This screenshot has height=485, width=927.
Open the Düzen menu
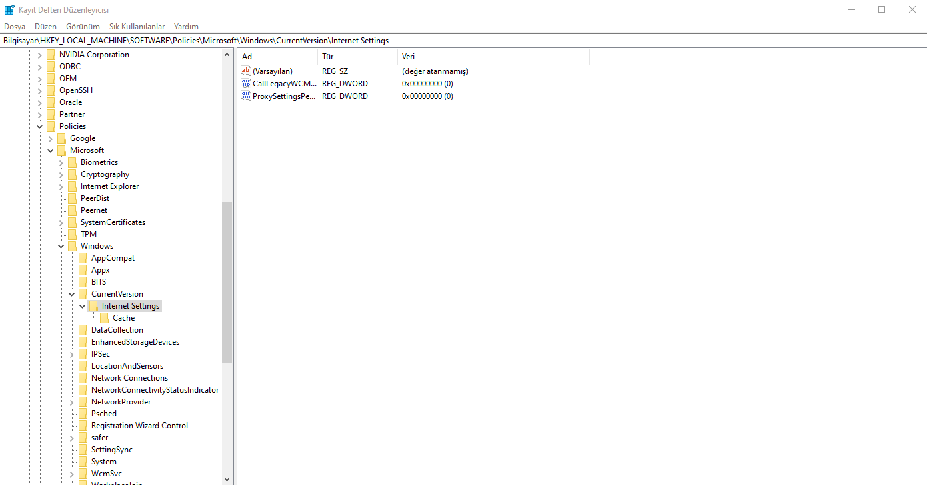click(x=45, y=27)
